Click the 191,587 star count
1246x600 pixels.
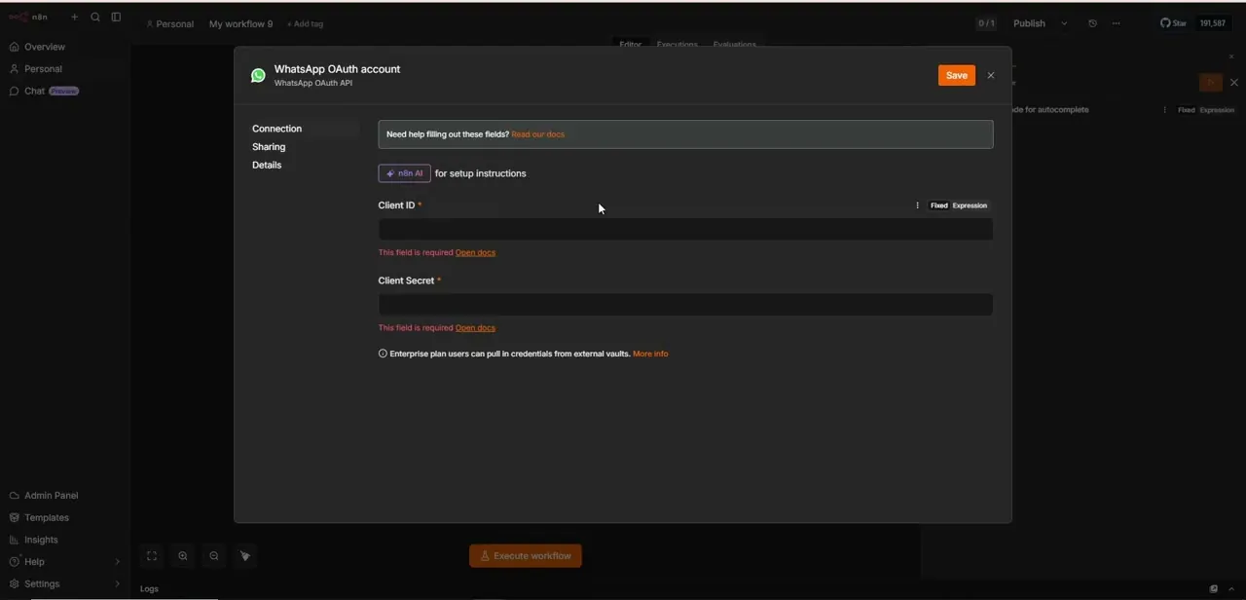[1213, 23]
